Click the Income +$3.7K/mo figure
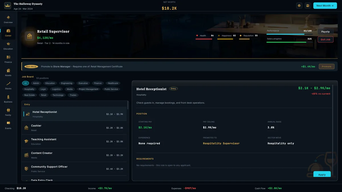The image size is (342, 192). (105, 188)
